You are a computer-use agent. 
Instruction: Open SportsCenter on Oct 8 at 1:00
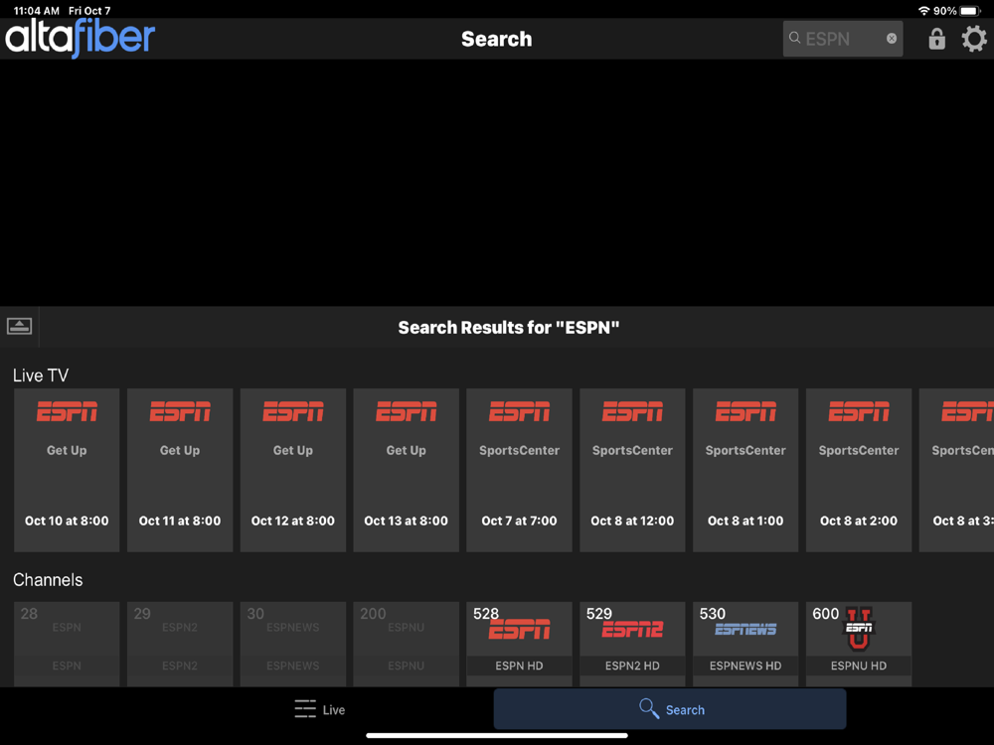point(745,470)
